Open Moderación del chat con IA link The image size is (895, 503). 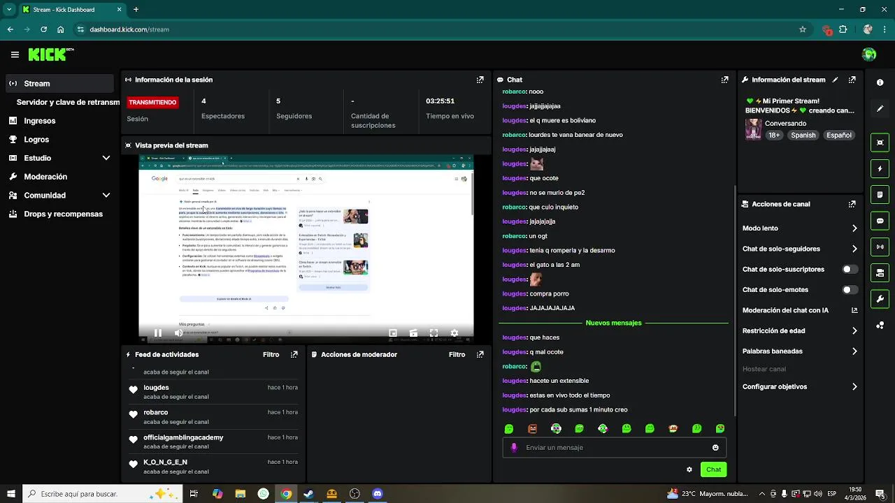coord(800,310)
